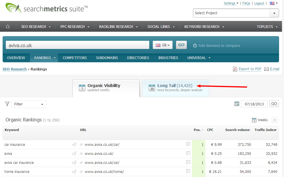Click the Export to PDF link
This screenshot has width=284, height=177.
tap(250, 69)
